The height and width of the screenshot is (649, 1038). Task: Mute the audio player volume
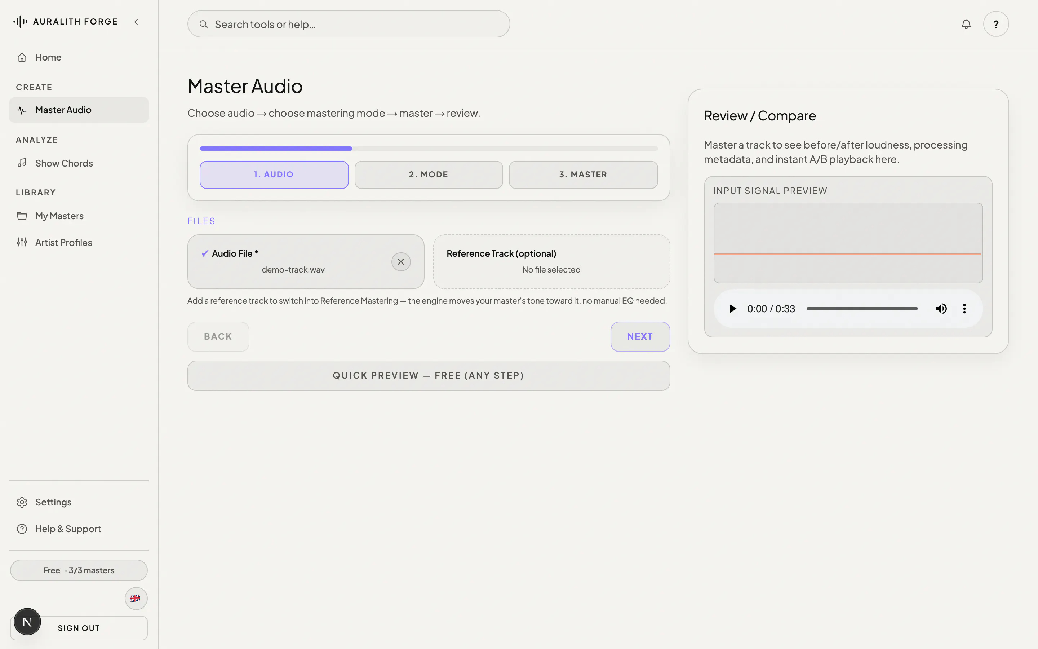941,309
